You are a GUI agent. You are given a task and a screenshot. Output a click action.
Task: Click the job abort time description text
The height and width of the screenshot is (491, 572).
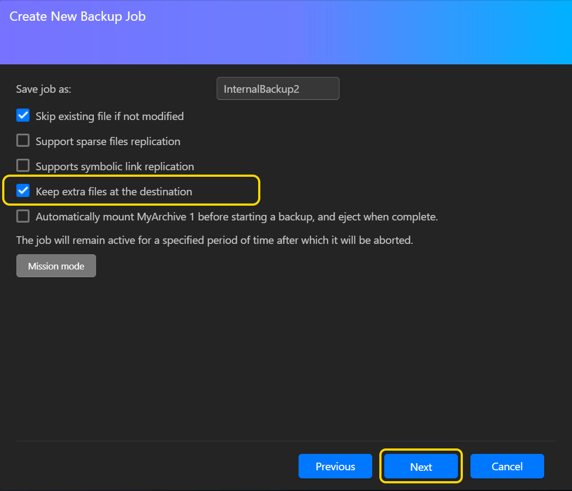pos(214,240)
